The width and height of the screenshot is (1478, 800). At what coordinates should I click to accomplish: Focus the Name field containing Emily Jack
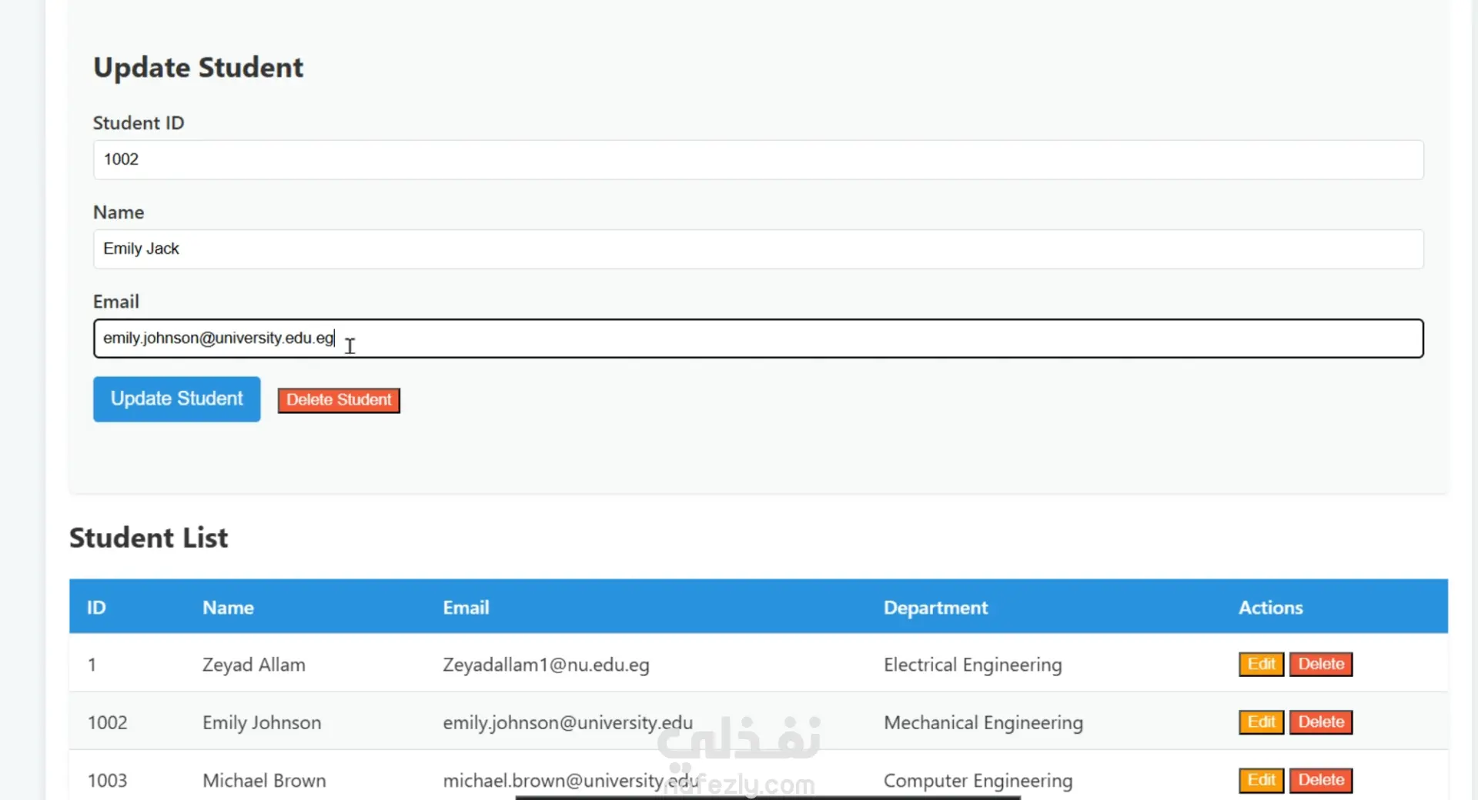[758, 249]
